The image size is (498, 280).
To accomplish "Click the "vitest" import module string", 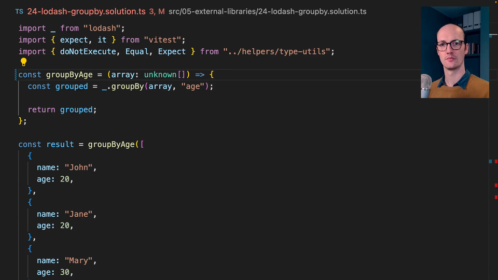I will coord(163,40).
